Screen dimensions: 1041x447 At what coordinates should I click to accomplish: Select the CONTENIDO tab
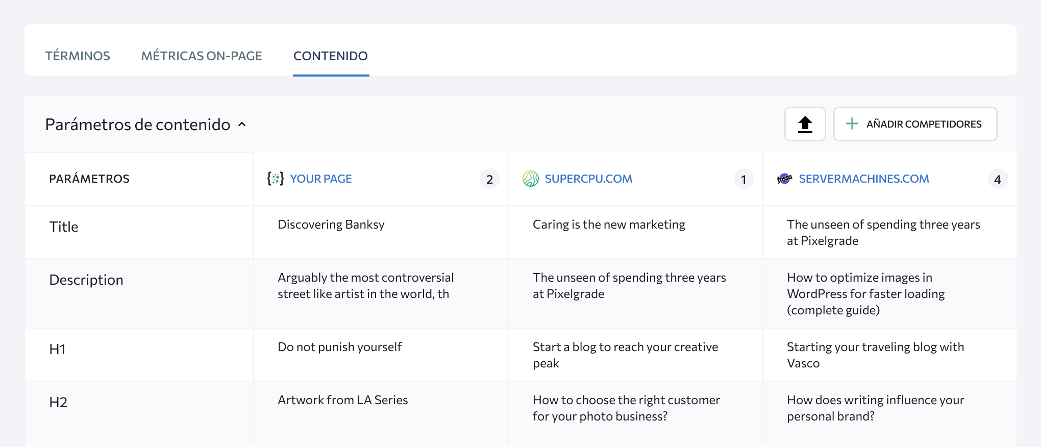pos(331,56)
